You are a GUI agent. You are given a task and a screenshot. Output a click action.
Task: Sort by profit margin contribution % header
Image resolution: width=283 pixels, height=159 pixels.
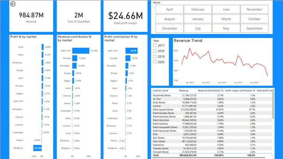(x=240, y=91)
